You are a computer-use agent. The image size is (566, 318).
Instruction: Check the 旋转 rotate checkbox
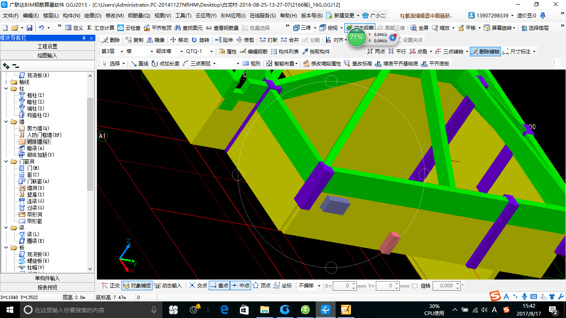pos(415,286)
